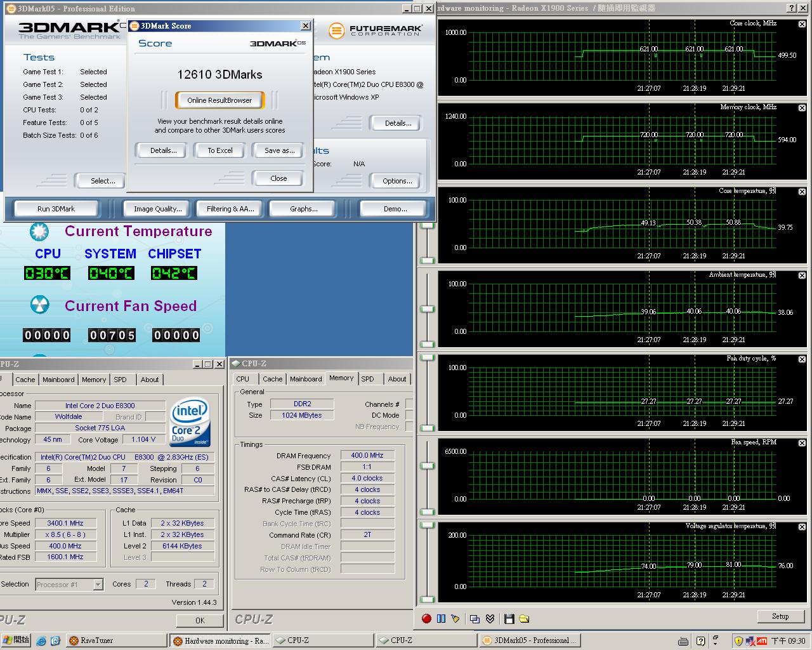
Task: Click the double-chevron icon in the monitoring toolbar
Action: [490, 618]
